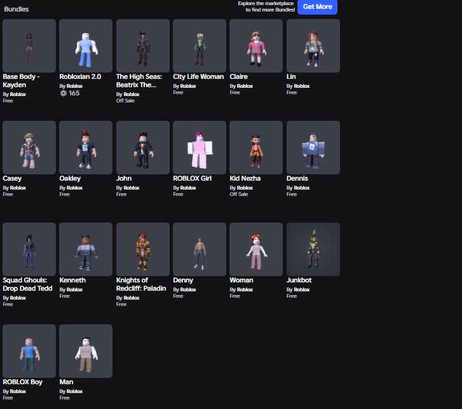Select the ROBLOX Boy thumbnail
This screenshot has height=409, width=462.
coord(29,351)
